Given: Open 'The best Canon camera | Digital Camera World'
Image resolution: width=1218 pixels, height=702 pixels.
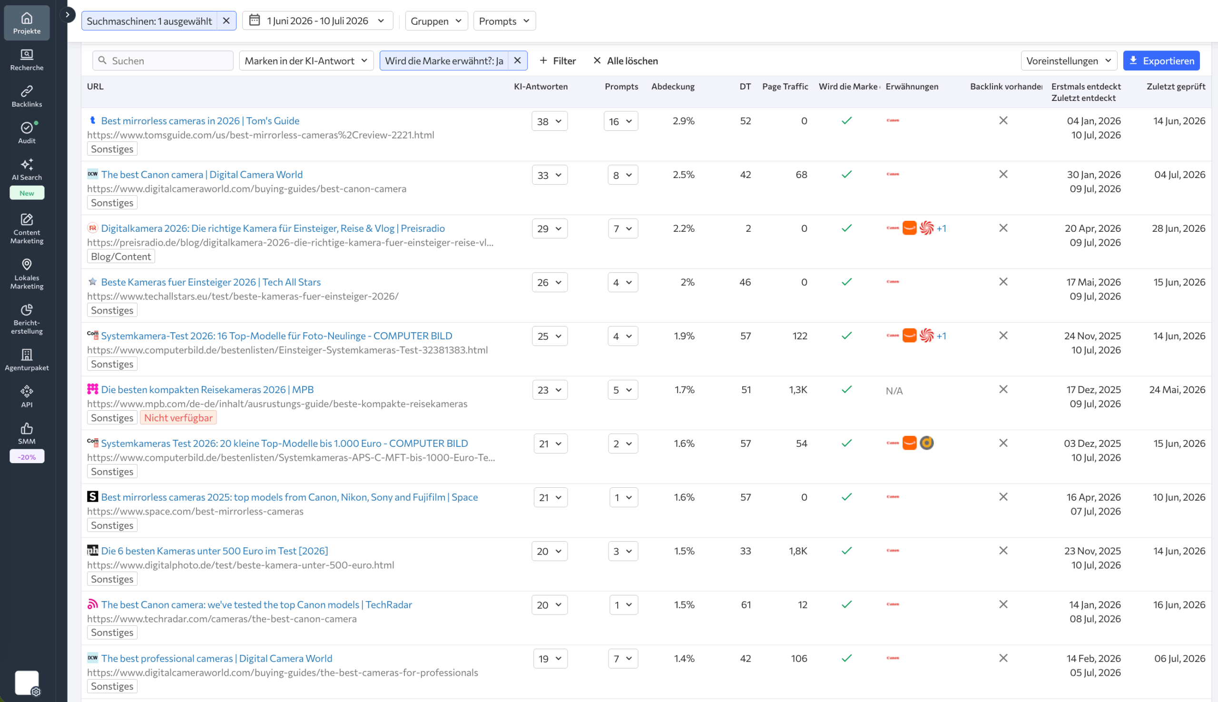Looking at the screenshot, I should tap(202, 175).
